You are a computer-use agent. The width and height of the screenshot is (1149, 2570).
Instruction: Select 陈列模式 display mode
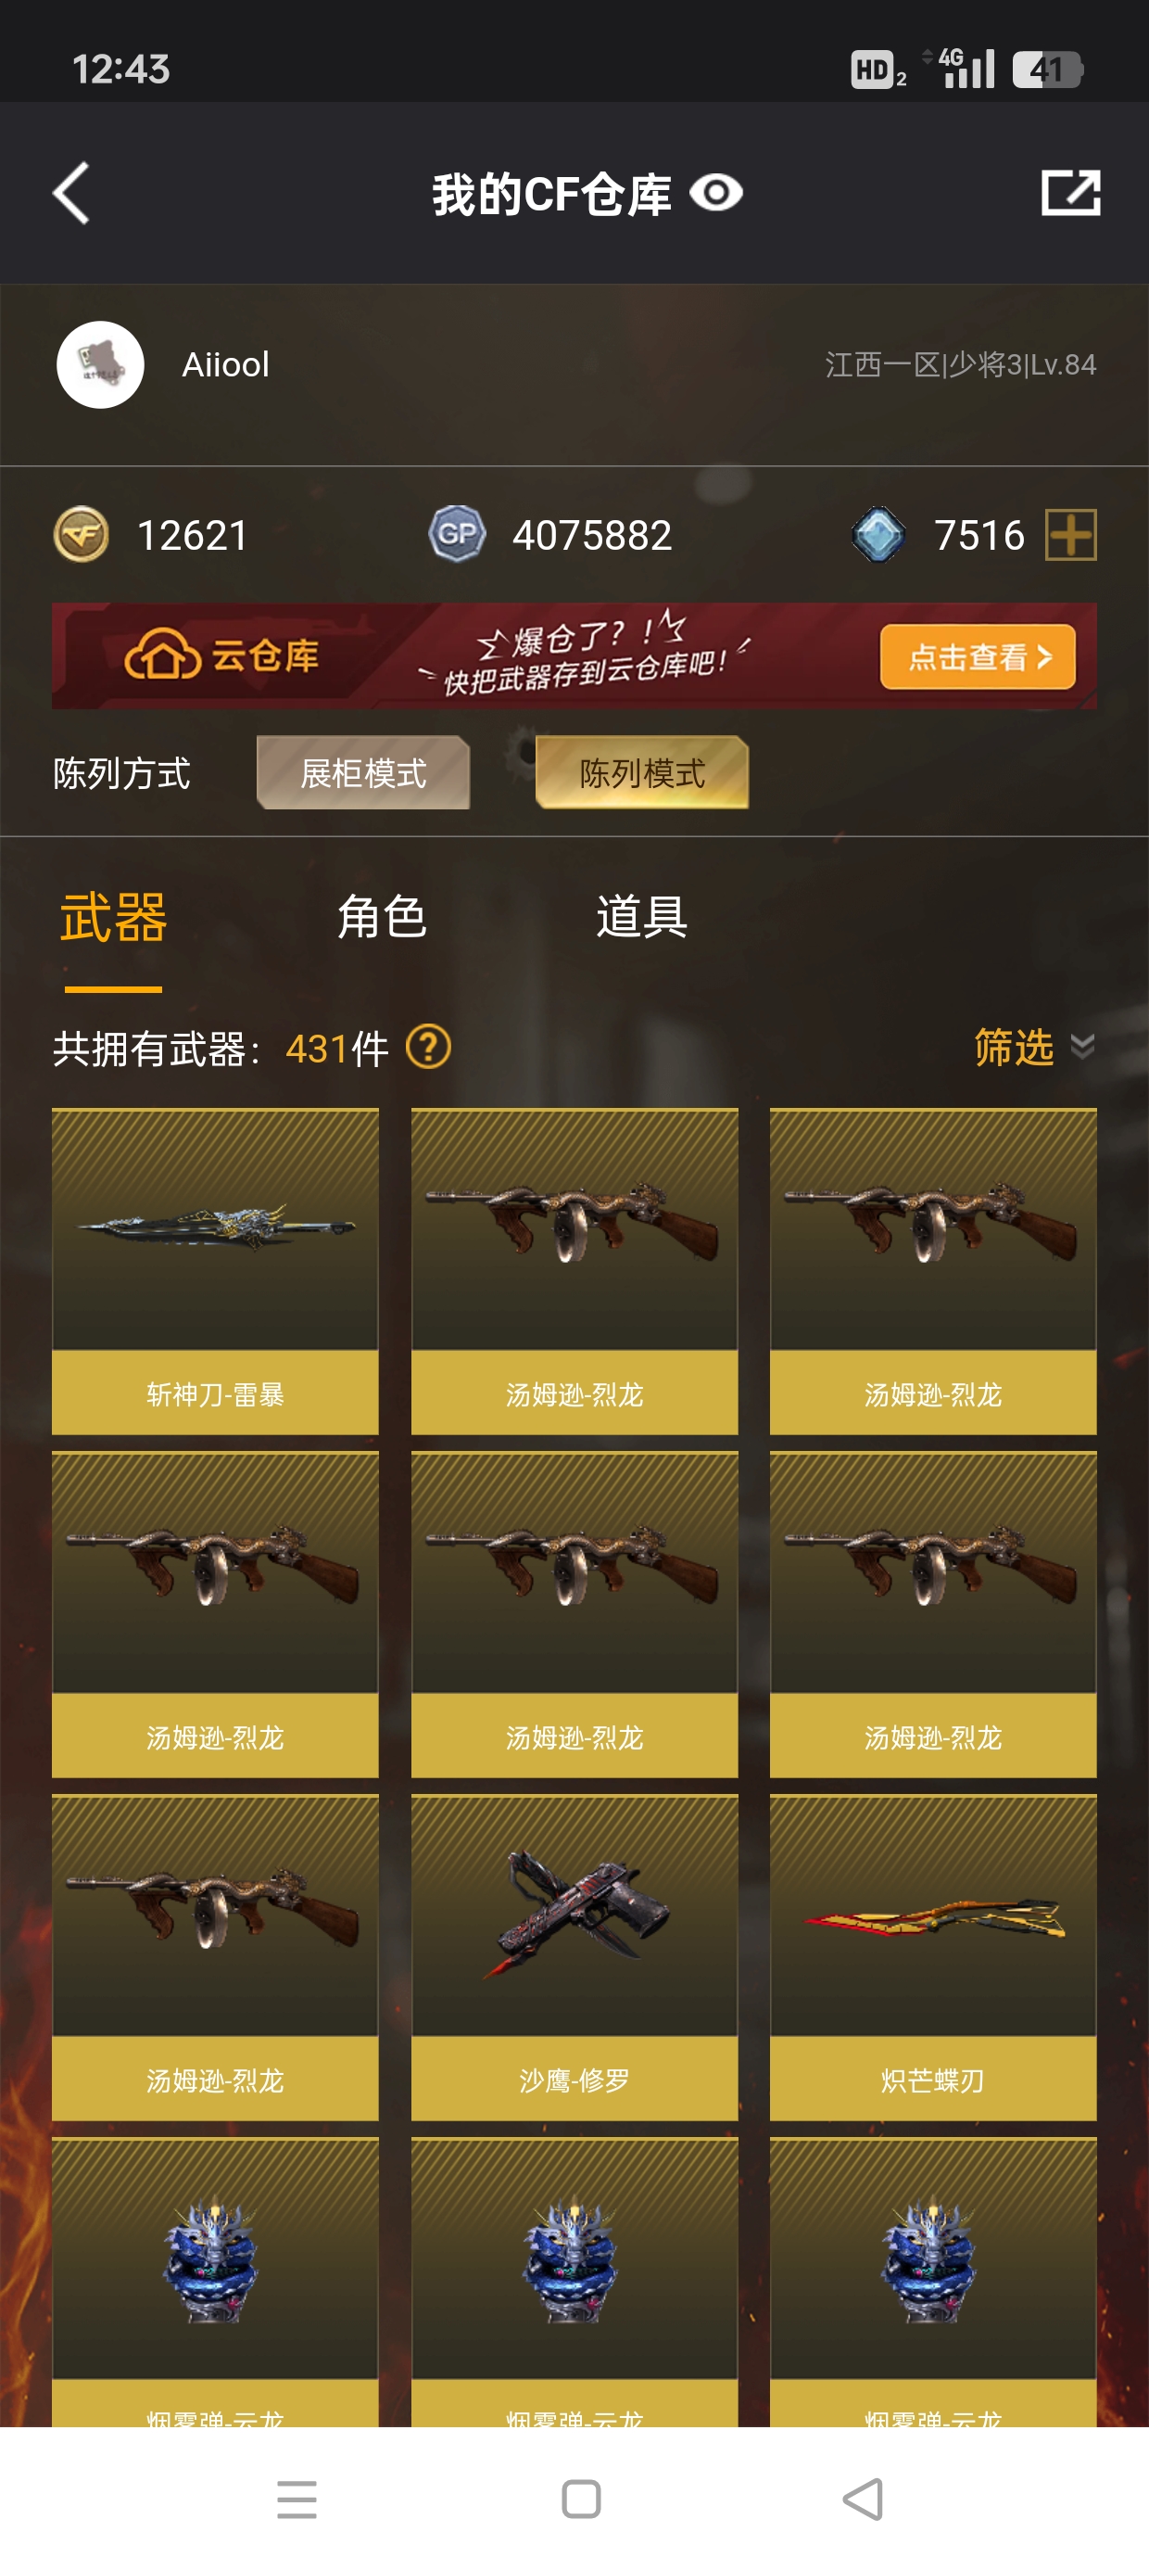click(642, 773)
